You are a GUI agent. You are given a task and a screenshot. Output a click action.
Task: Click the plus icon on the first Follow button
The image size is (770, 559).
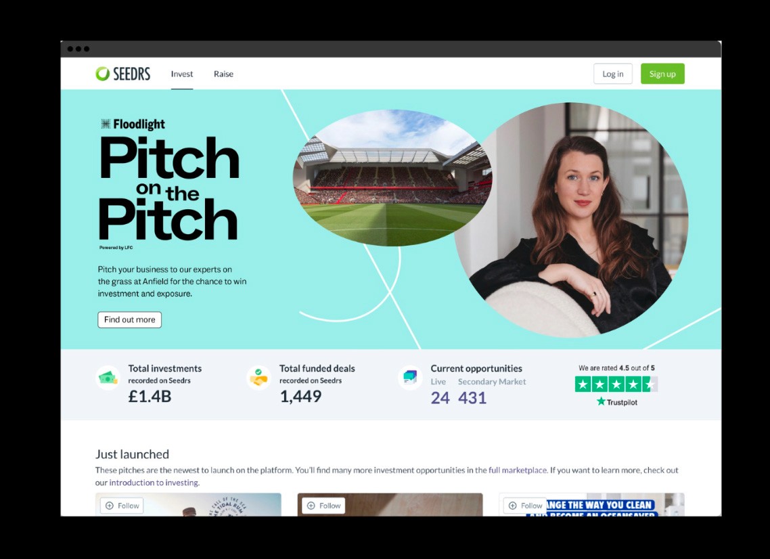[110, 506]
